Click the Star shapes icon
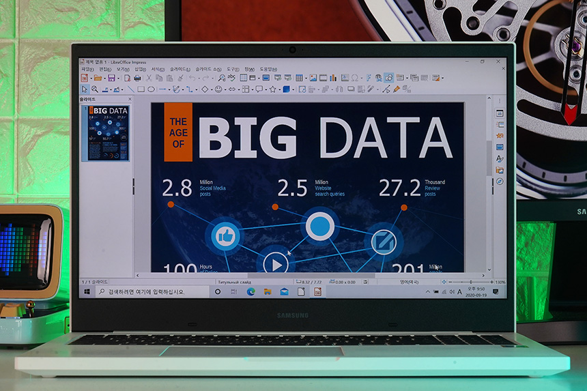587x391 pixels. (272, 89)
